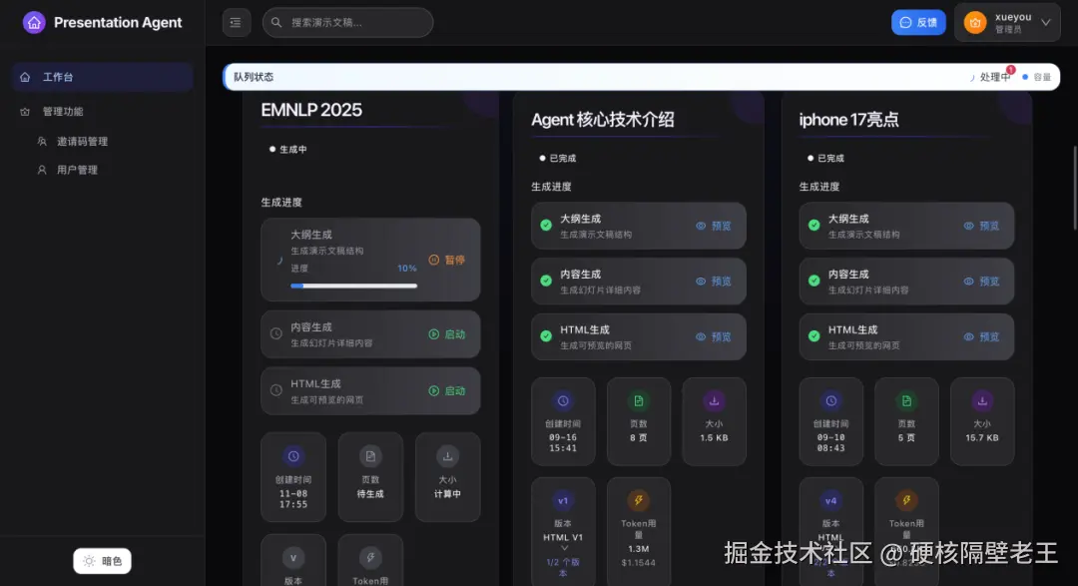Click green check of Agent card 大纲生成
The width and height of the screenshot is (1078, 586).
pyautogui.click(x=546, y=225)
